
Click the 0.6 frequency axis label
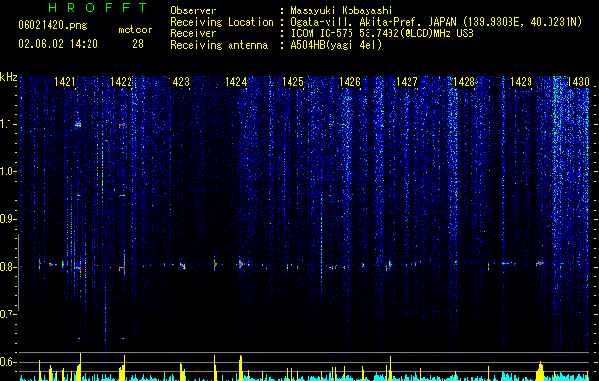(9, 362)
